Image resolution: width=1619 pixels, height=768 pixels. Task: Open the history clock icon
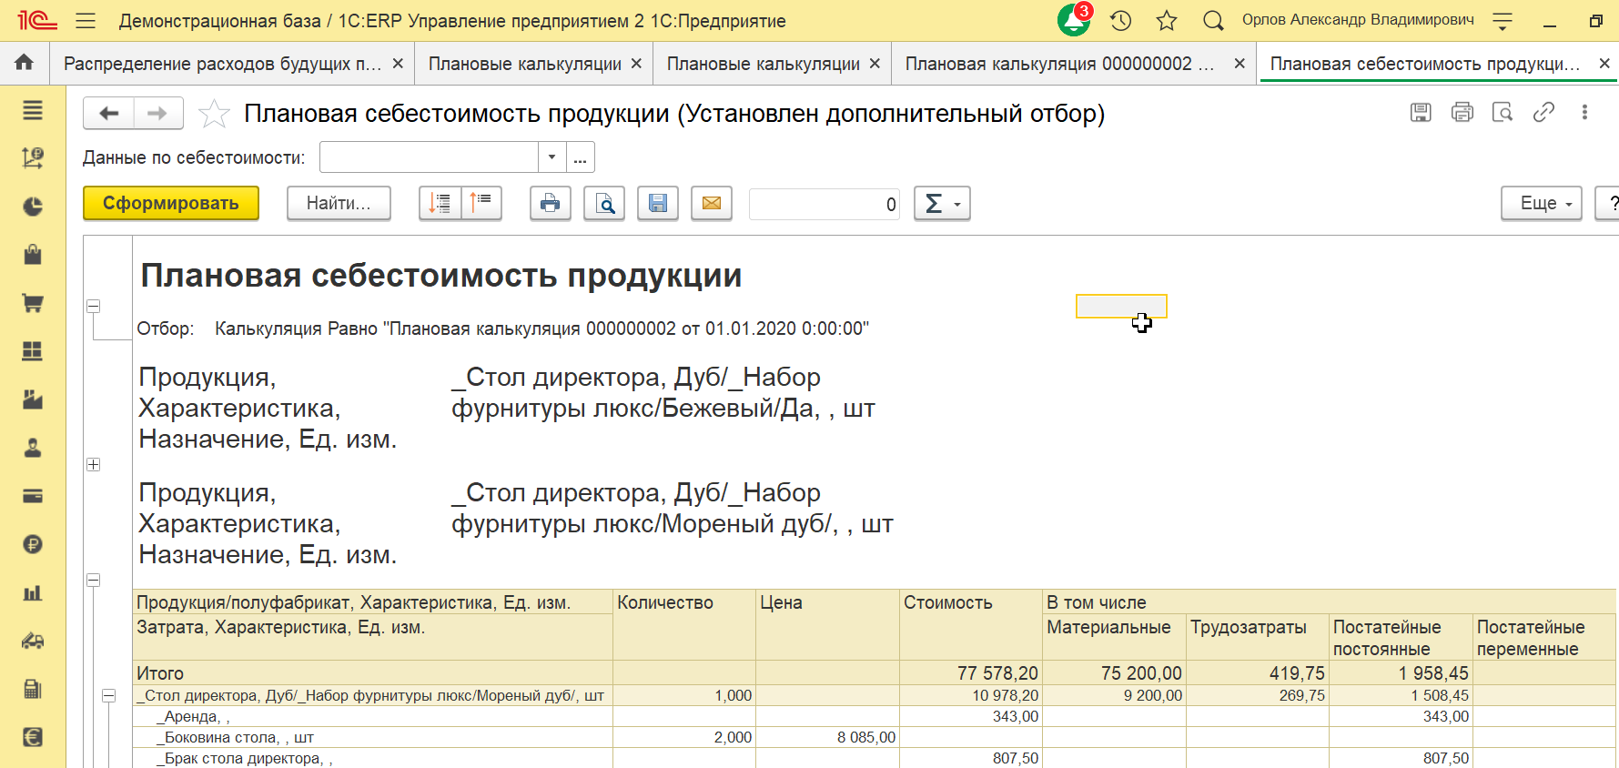tap(1121, 21)
